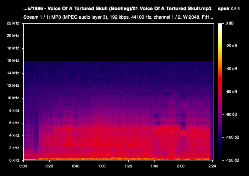The width and height of the screenshot is (249, 176).
Task: Click the '22 kHz' frequency axis label
Action: click(13, 23)
